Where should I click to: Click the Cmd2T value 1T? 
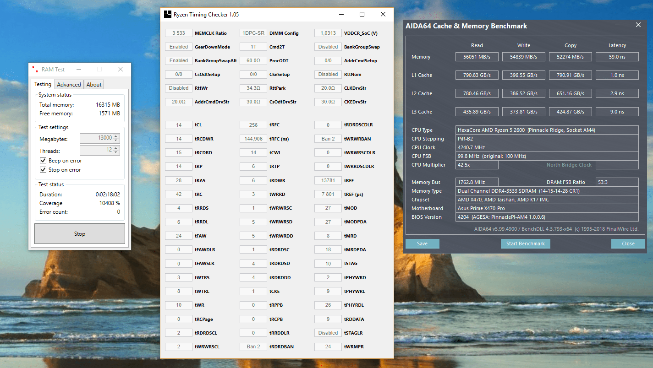tap(253, 47)
